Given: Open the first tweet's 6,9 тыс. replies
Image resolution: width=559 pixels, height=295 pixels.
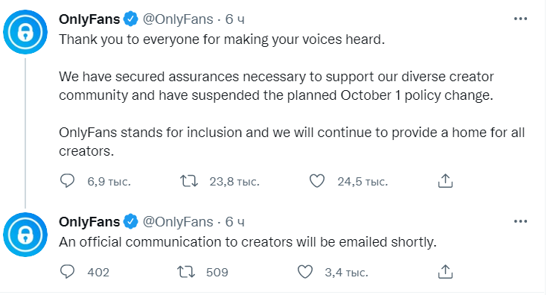Looking at the screenshot, I should click(x=109, y=182).
